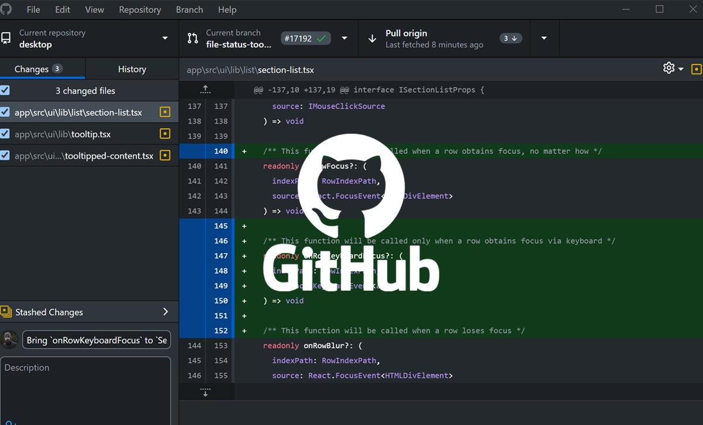The height and width of the screenshot is (425, 703).
Task: Expand Stashed Changes with the chevron
Action: (x=165, y=312)
